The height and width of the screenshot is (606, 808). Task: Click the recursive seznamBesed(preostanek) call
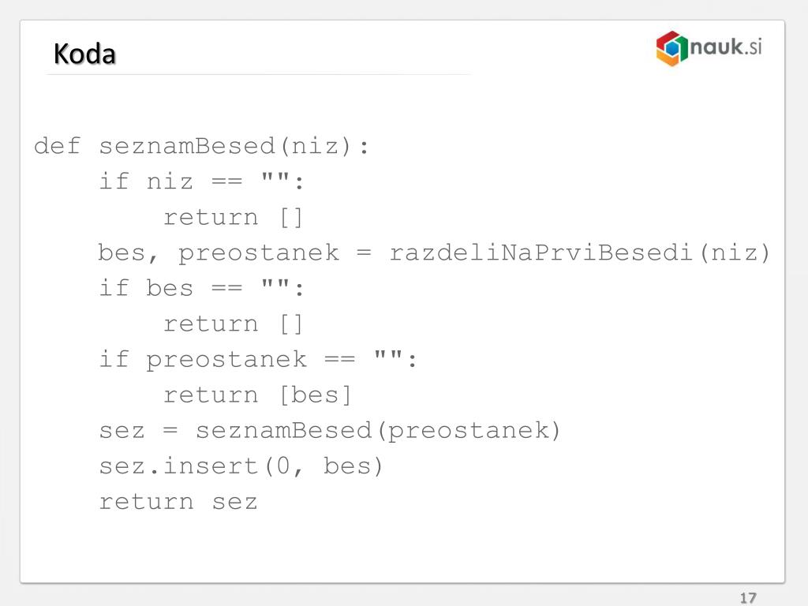(378, 431)
